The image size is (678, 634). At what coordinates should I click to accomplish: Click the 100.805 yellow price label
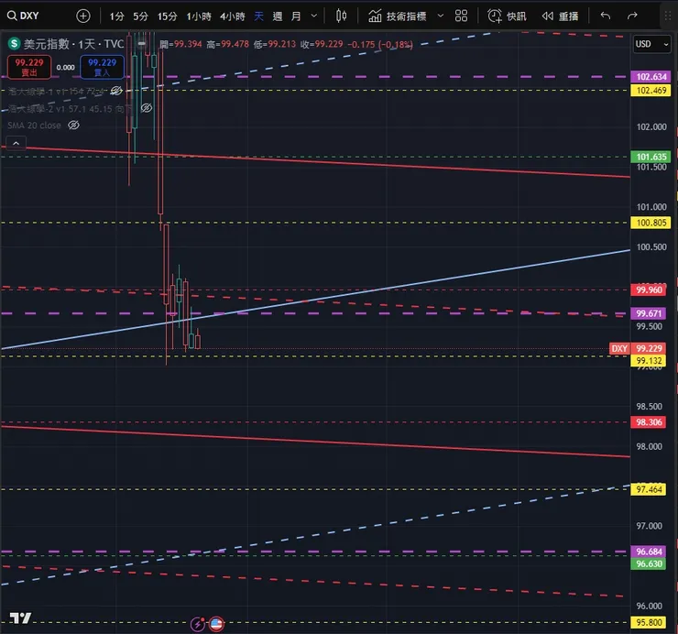651,223
